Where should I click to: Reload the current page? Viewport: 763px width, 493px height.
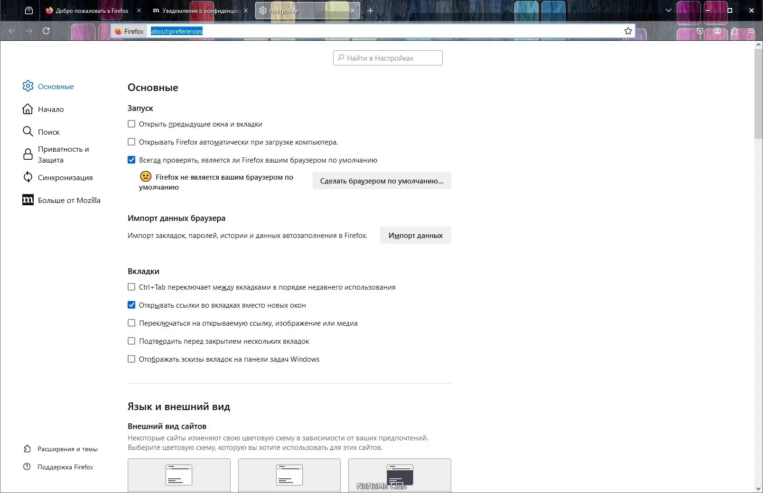click(x=46, y=31)
